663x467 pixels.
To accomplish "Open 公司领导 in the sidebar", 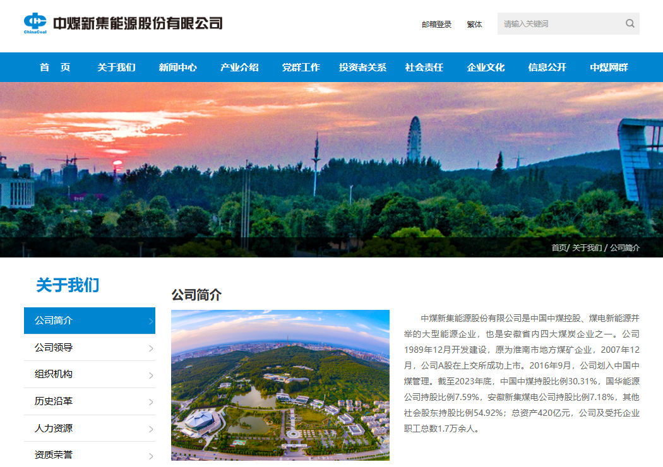I will tap(90, 347).
